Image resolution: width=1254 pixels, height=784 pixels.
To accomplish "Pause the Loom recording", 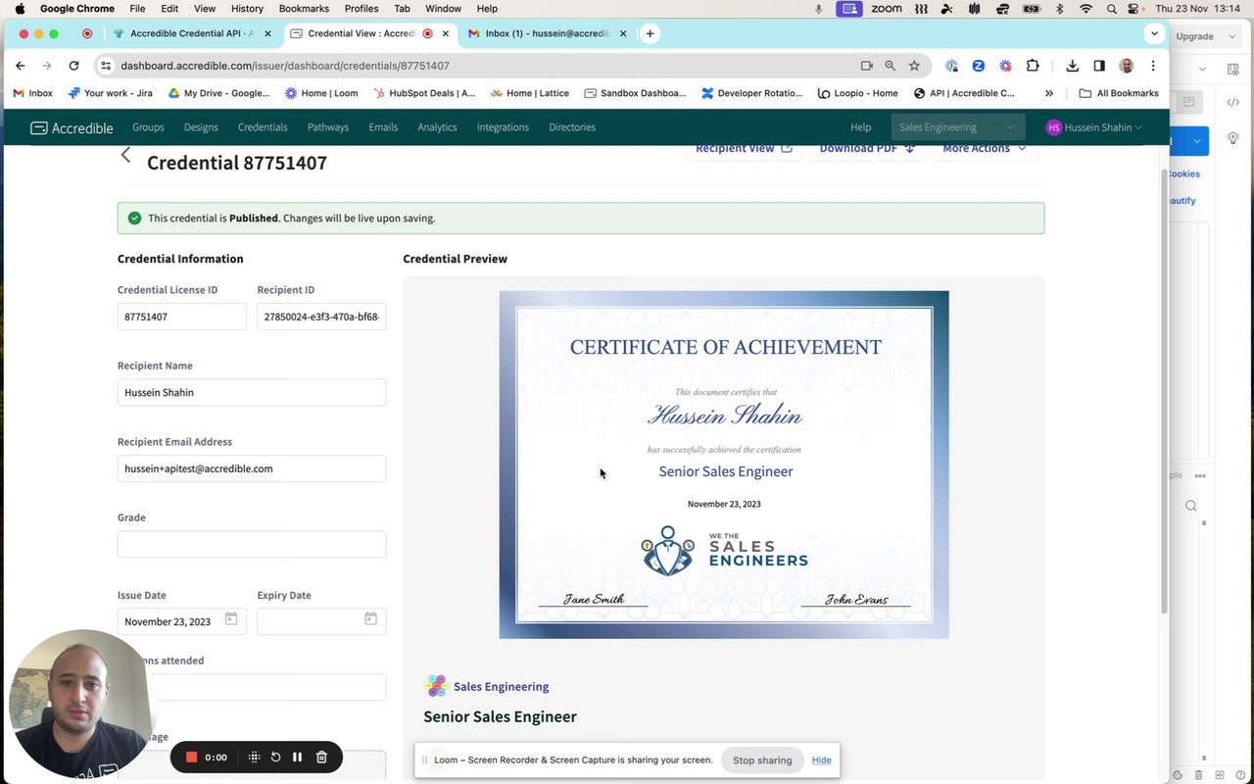I will pos(297,757).
